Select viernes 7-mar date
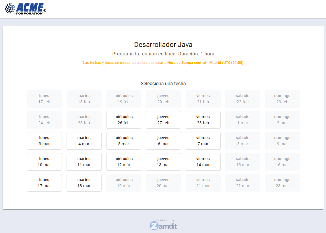 [x=203, y=141]
